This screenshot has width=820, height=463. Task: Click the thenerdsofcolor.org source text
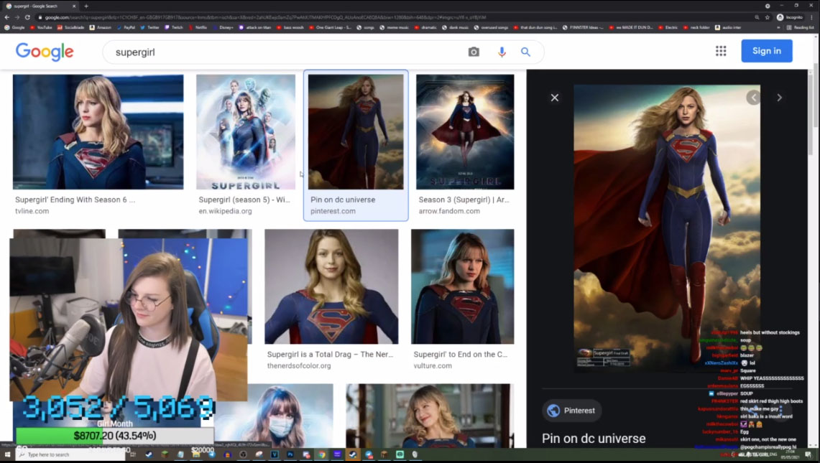[299, 366]
